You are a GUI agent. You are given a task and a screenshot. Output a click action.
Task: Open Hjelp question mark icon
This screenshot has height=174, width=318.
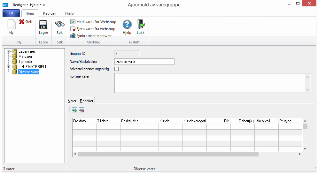click(127, 25)
